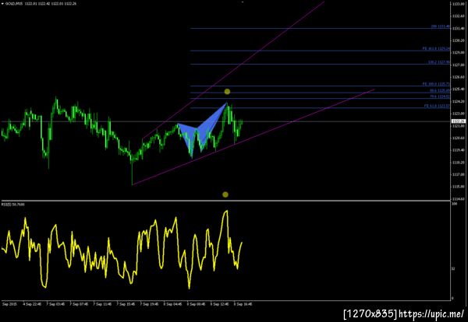
Task: Click the 7 Sep 07:45 time label
Action: tap(79, 304)
